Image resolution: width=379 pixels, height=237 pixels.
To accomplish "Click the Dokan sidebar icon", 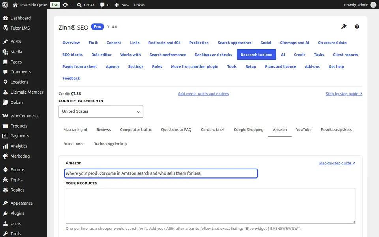I will click(x=5, y=102).
